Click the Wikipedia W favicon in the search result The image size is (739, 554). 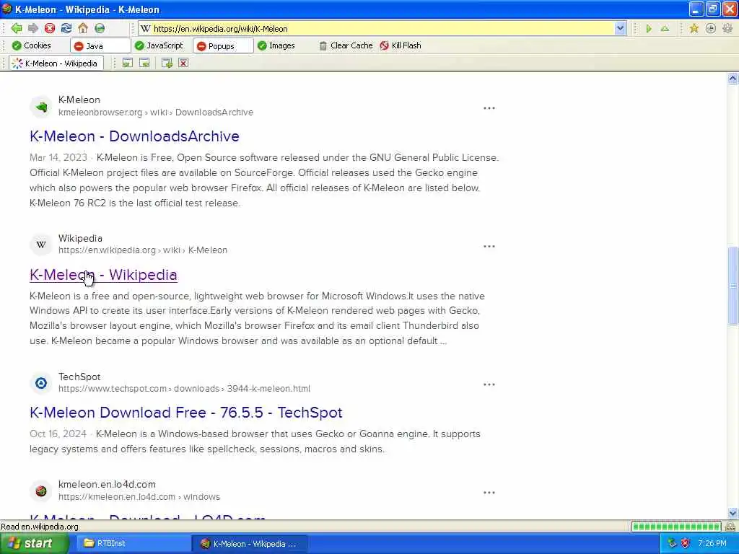coord(41,245)
